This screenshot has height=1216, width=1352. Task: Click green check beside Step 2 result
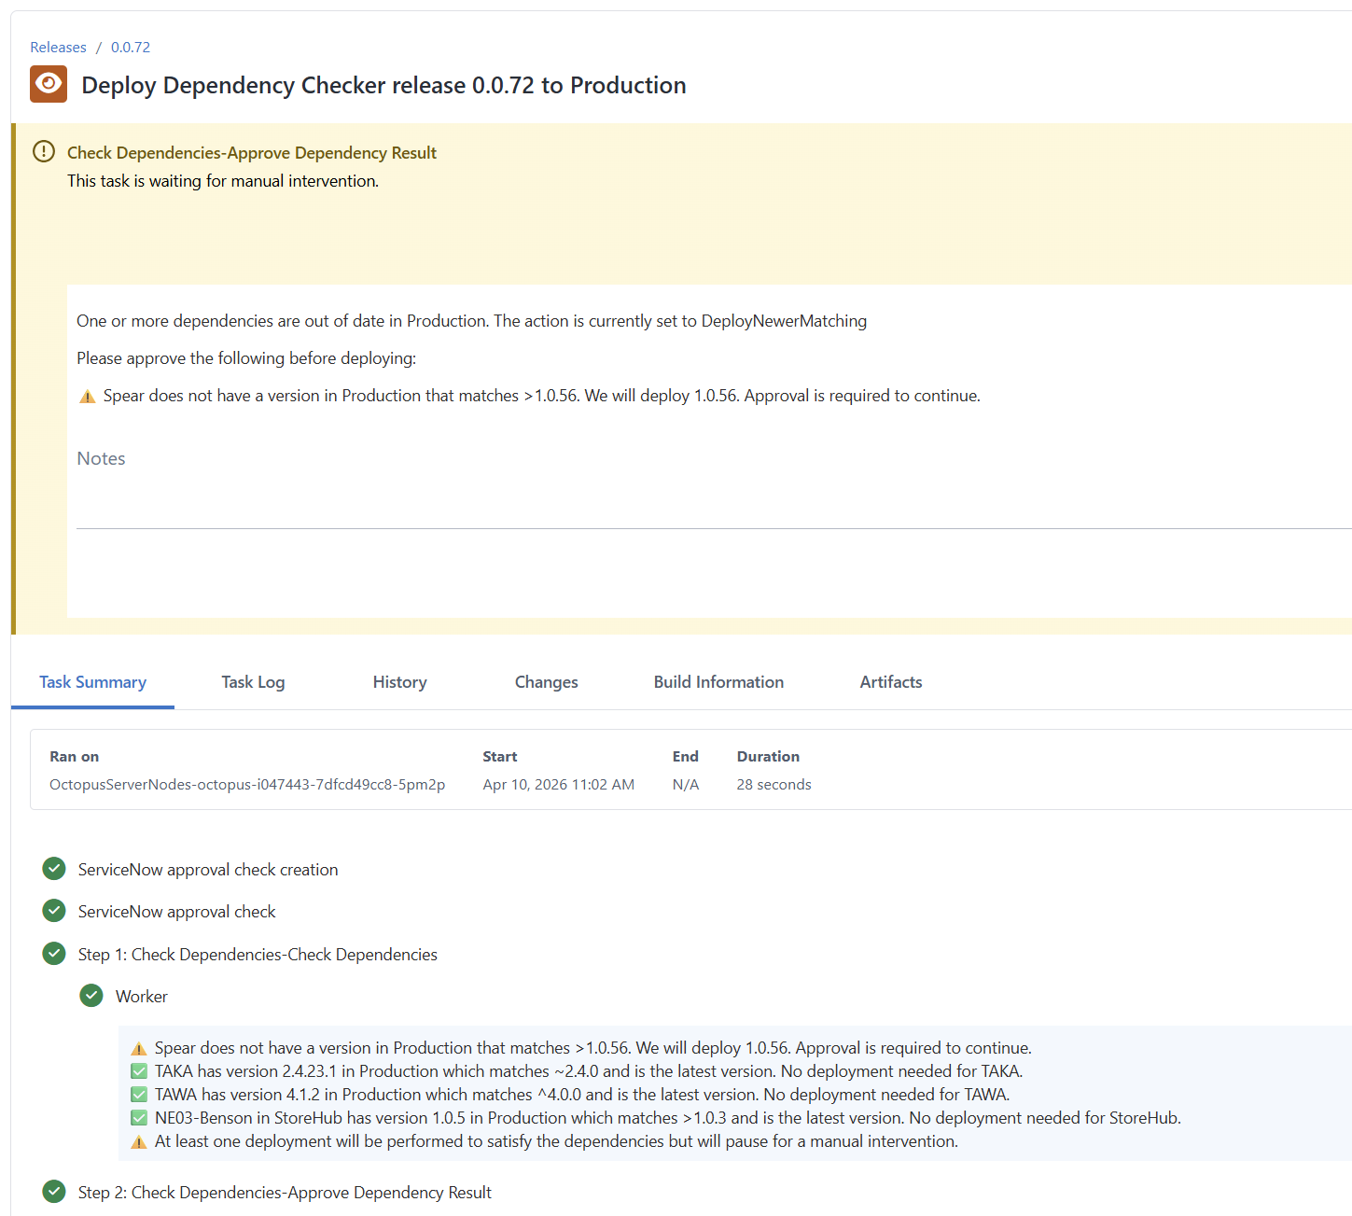(53, 1192)
